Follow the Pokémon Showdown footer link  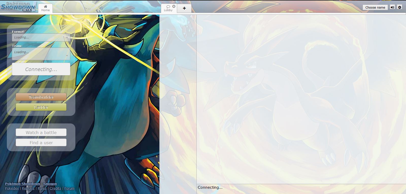click(x=23, y=184)
